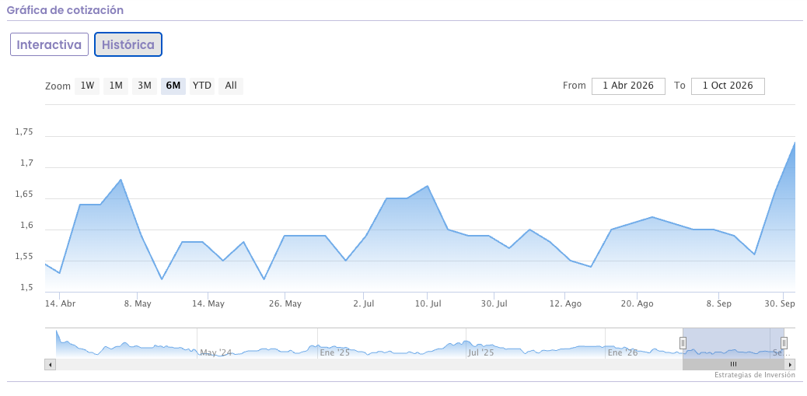
Task: Click 'Jul '25' in the navigator
Action: click(x=482, y=352)
